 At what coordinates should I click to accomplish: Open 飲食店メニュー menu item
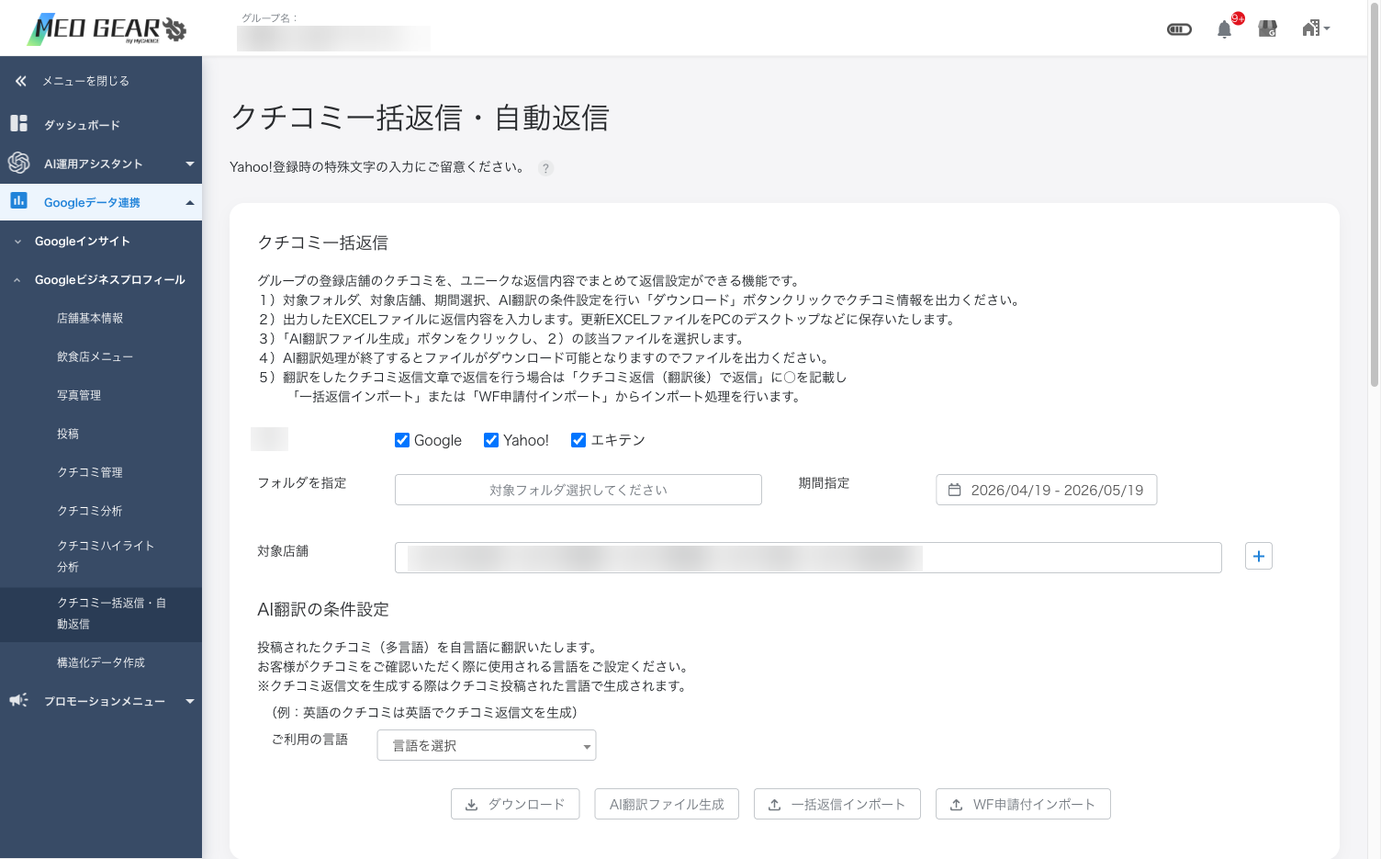click(x=95, y=356)
